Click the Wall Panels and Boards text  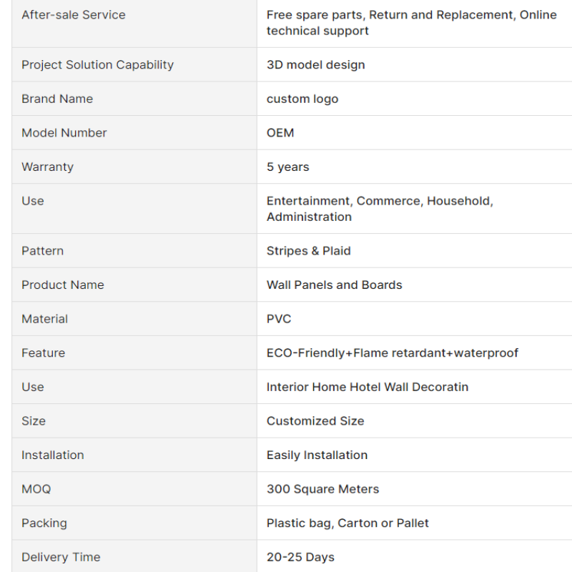pos(334,285)
